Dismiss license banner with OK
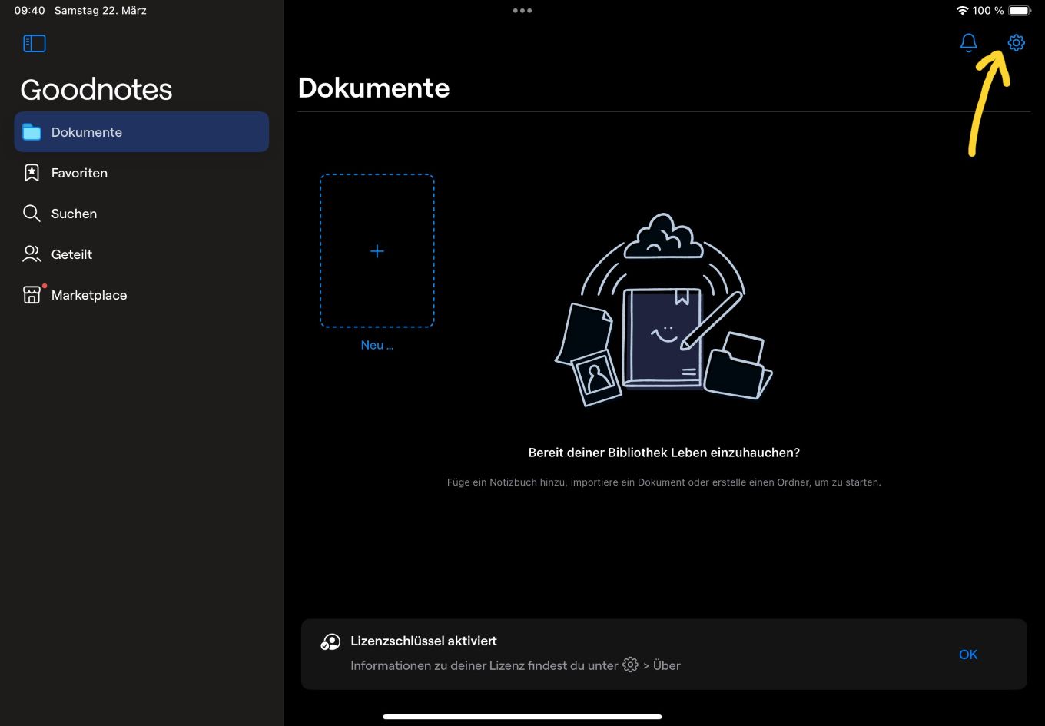 [968, 655]
